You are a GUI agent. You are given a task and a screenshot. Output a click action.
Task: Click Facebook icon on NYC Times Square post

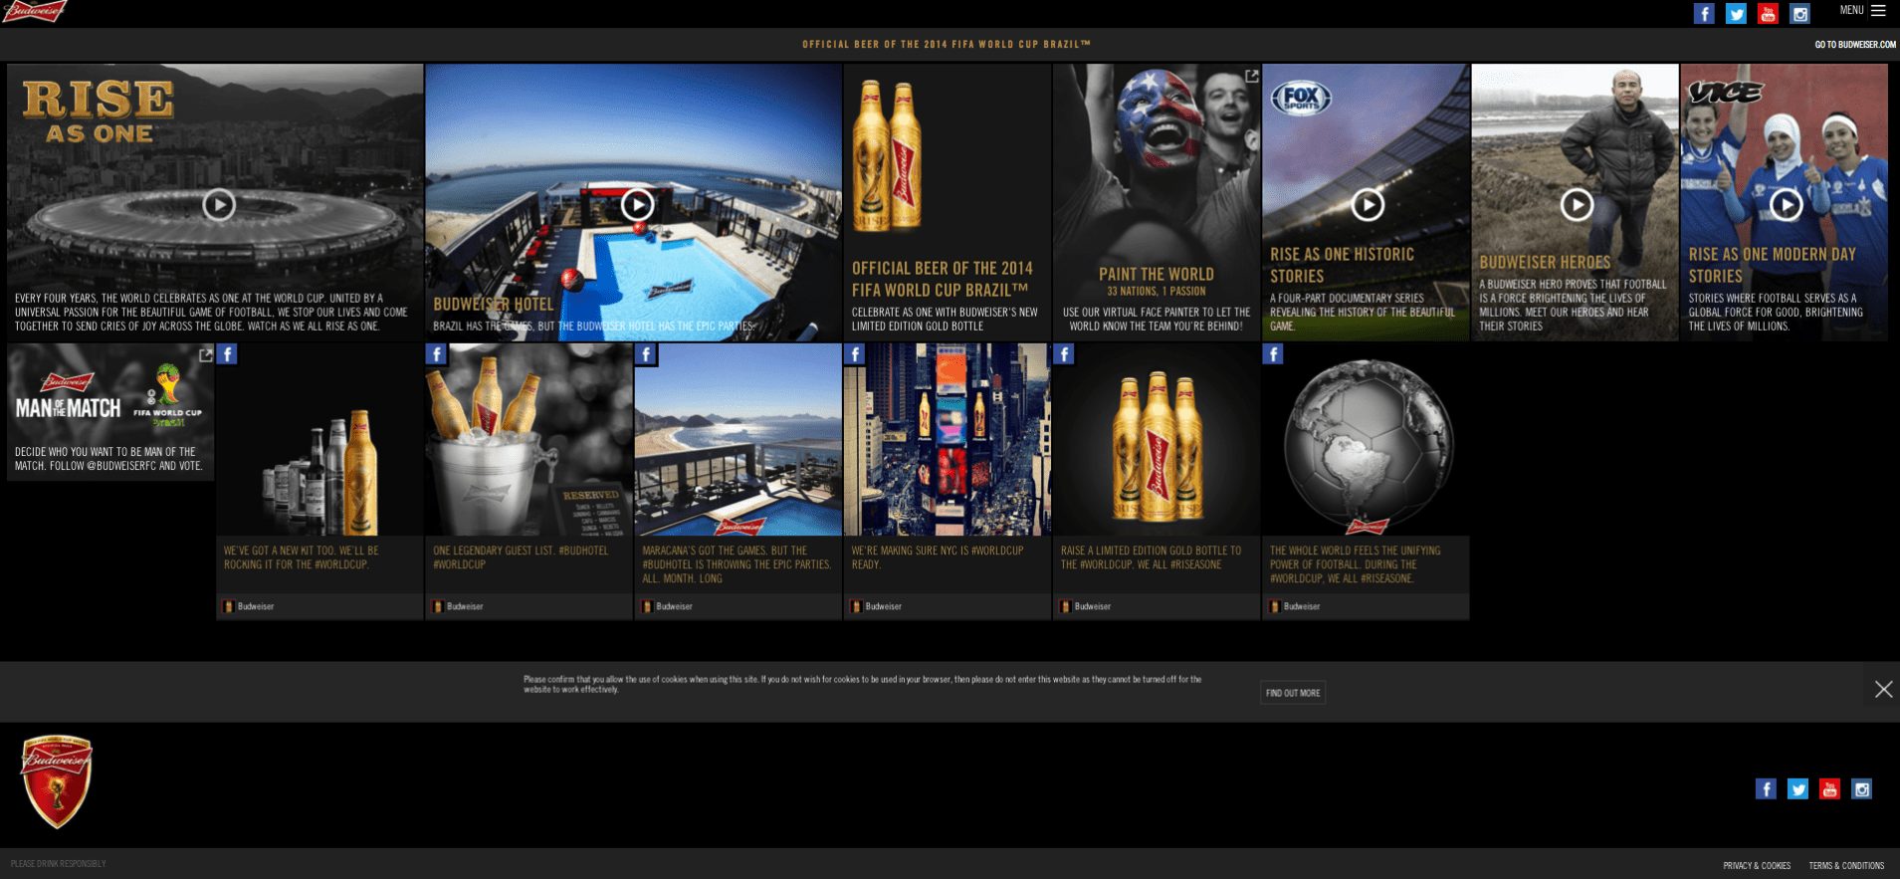[854, 354]
